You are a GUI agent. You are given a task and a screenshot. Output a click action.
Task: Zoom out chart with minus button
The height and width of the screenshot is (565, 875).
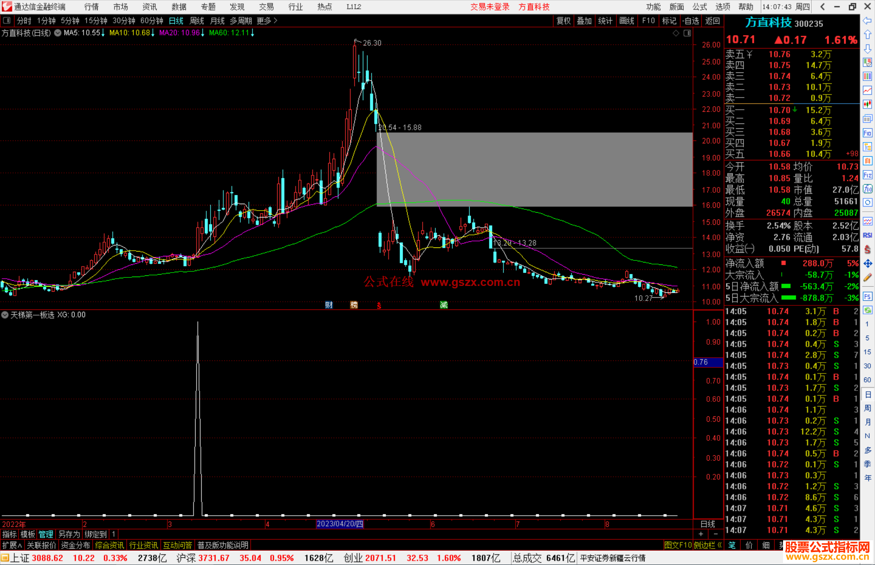[716, 534]
